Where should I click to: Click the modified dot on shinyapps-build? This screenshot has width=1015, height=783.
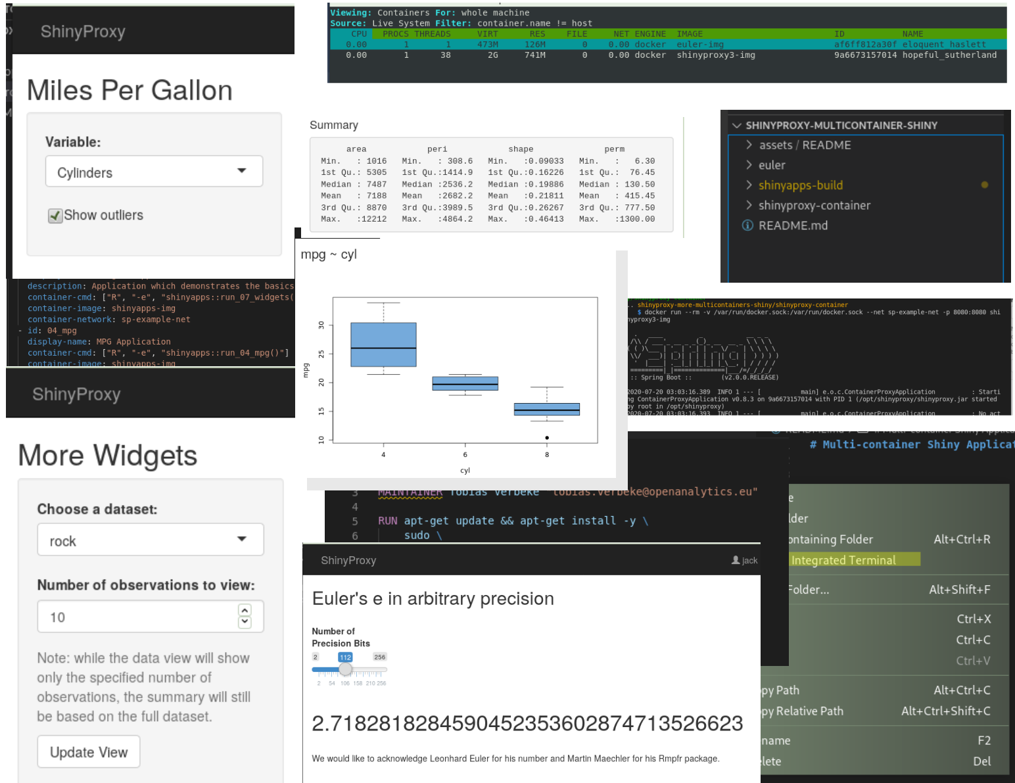[984, 185]
